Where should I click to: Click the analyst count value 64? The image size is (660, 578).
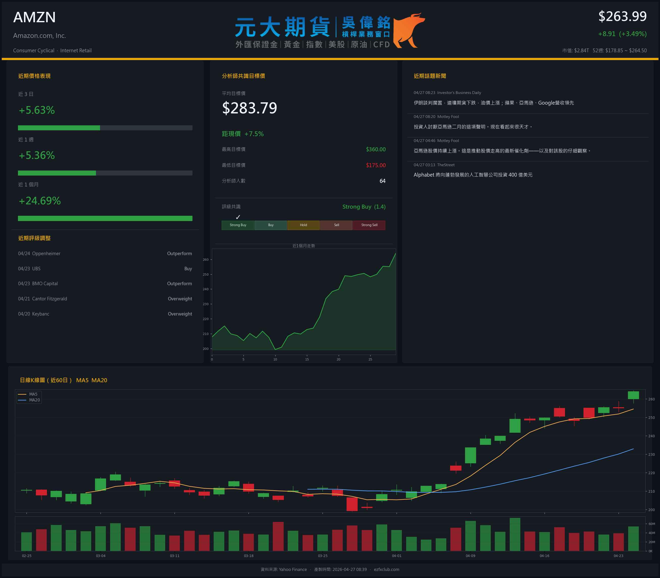click(382, 181)
